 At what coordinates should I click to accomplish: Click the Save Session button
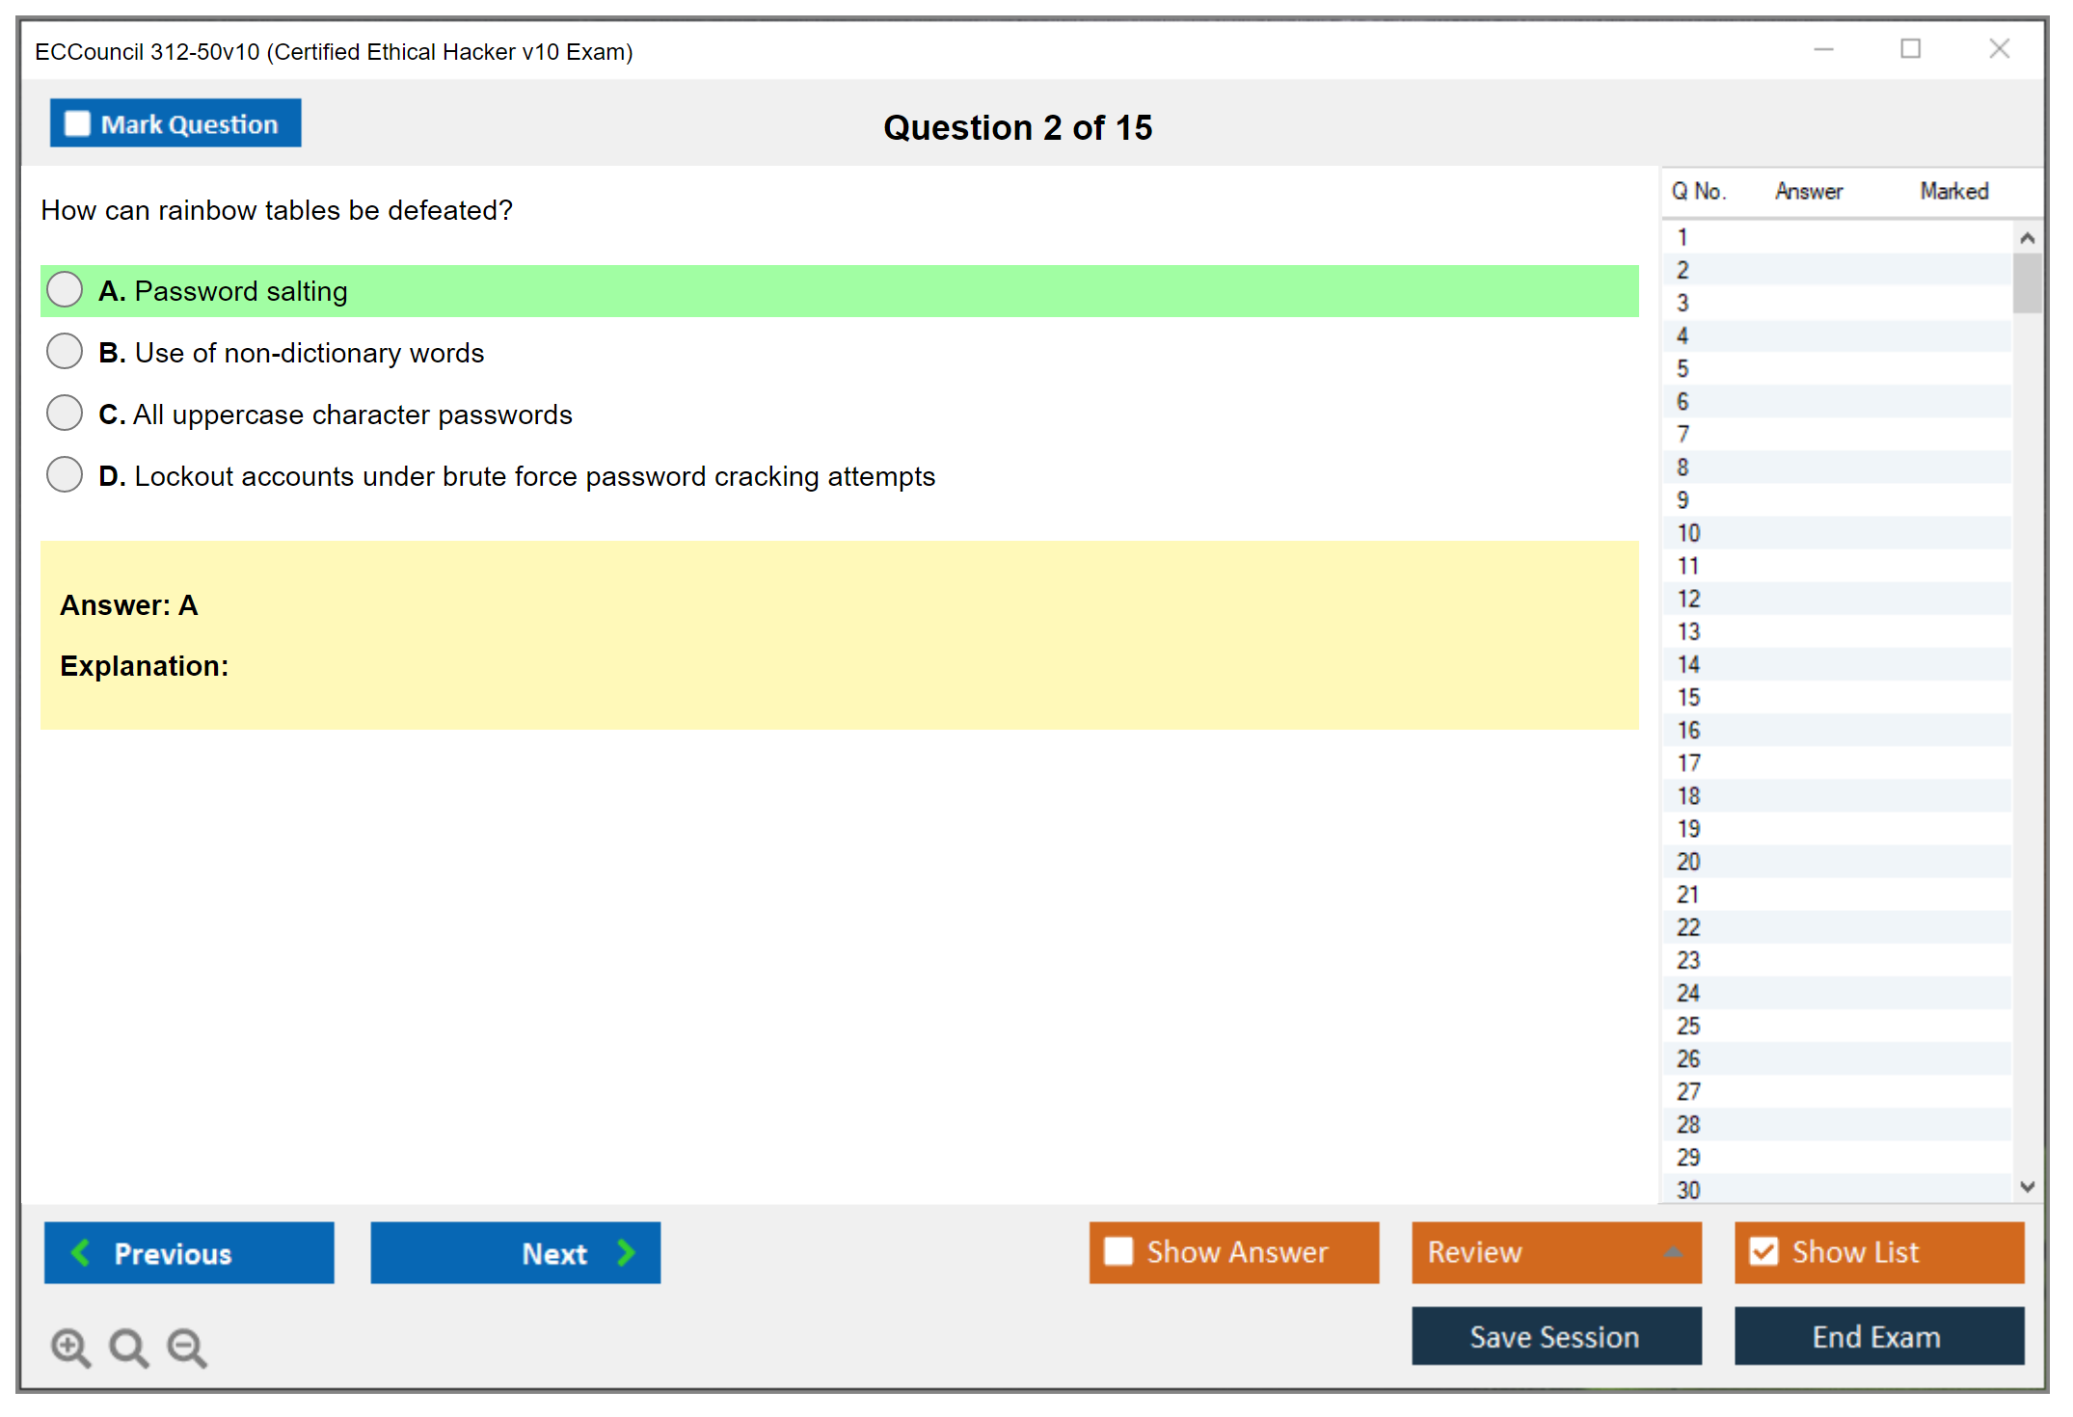1555,1336
